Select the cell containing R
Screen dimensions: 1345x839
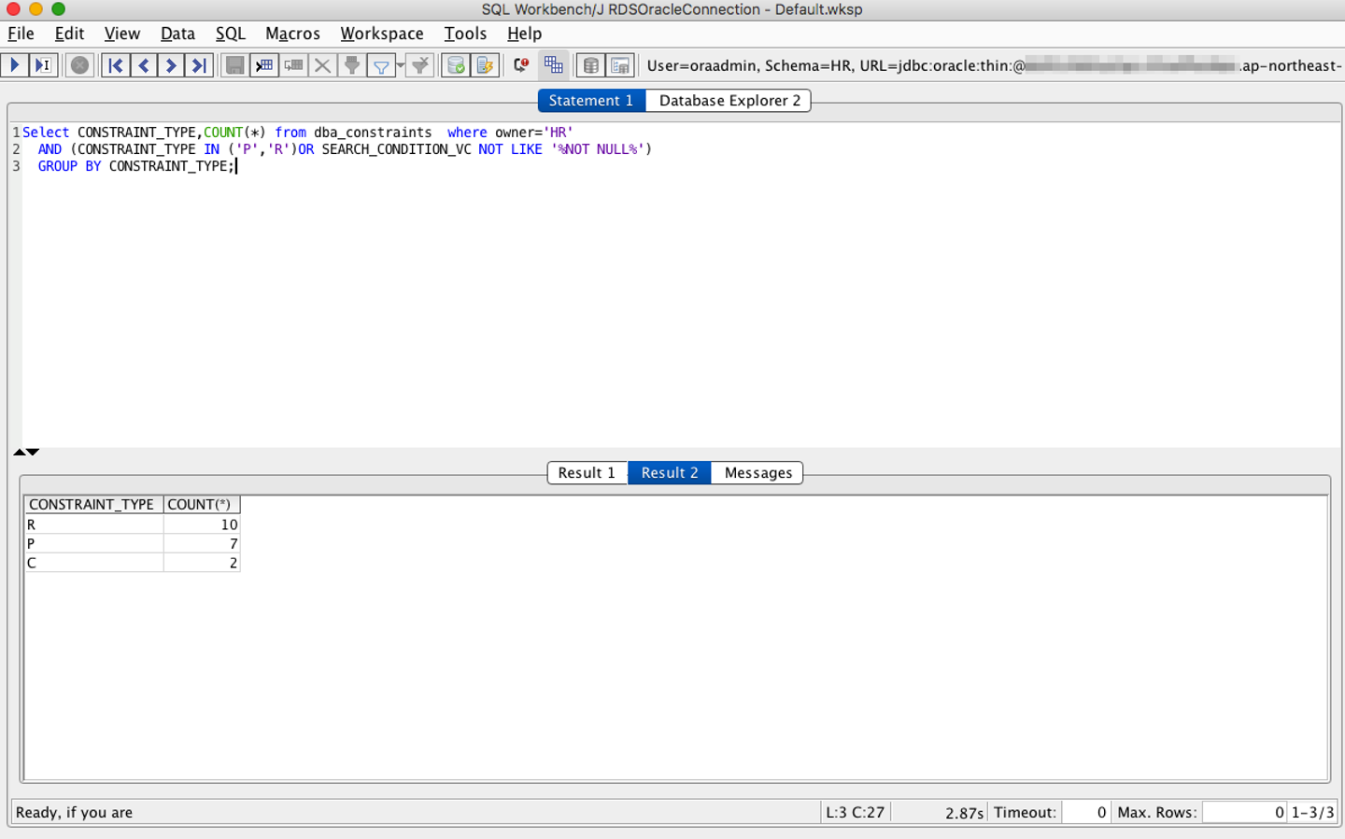[93, 524]
